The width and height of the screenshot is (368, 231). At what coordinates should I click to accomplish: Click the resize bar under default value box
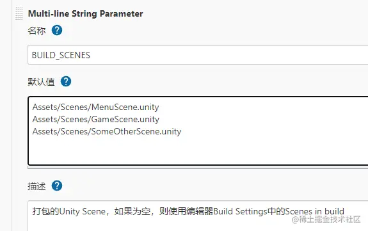(198, 168)
